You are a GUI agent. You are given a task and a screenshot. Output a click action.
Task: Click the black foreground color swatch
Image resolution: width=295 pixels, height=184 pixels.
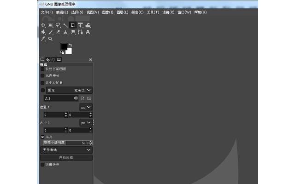tap(64, 47)
